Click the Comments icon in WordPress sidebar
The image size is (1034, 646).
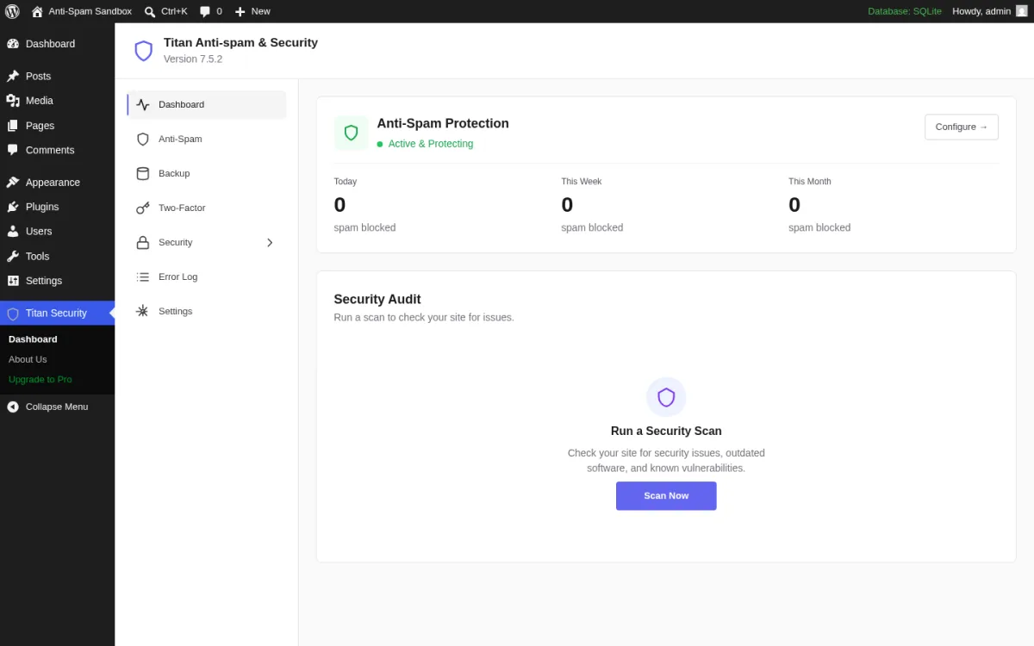pos(13,150)
